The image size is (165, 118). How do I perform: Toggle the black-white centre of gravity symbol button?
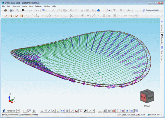(x=85, y=111)
